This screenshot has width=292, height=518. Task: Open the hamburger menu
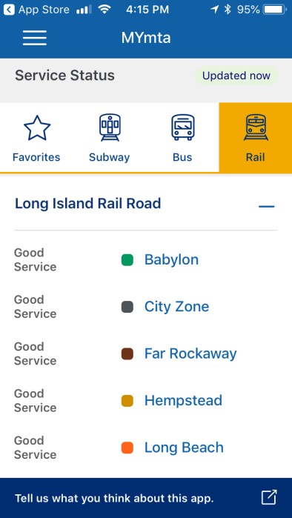point(35,38)
